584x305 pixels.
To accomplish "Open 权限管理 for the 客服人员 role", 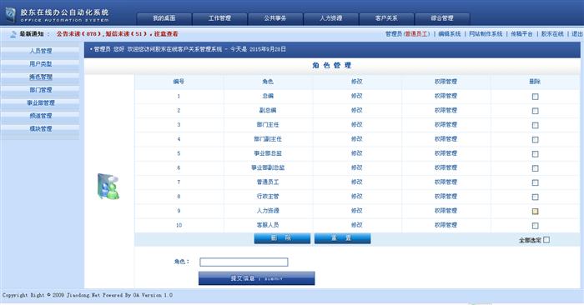I will 446,225.
